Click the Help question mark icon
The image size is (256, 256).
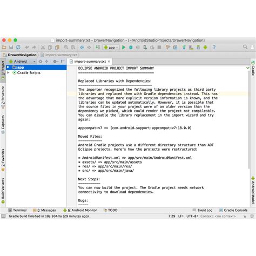[x=214, y=48]
